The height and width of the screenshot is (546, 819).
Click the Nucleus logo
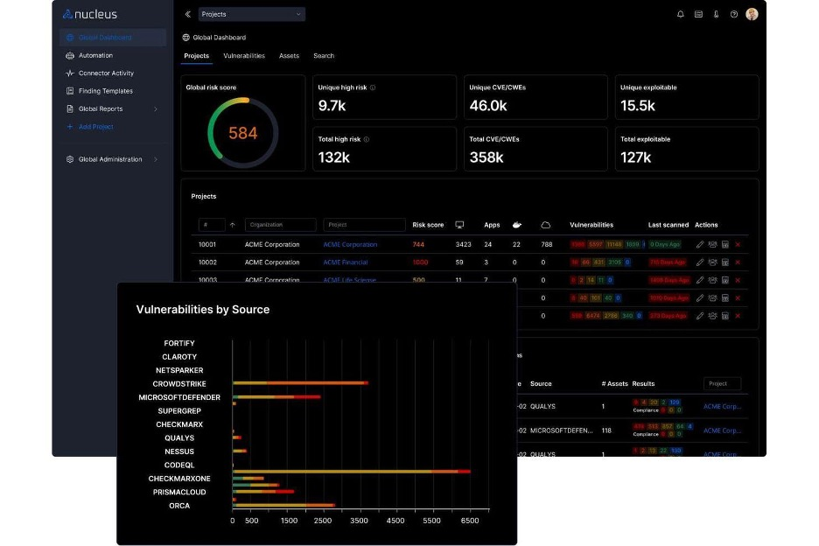[91, 14]
